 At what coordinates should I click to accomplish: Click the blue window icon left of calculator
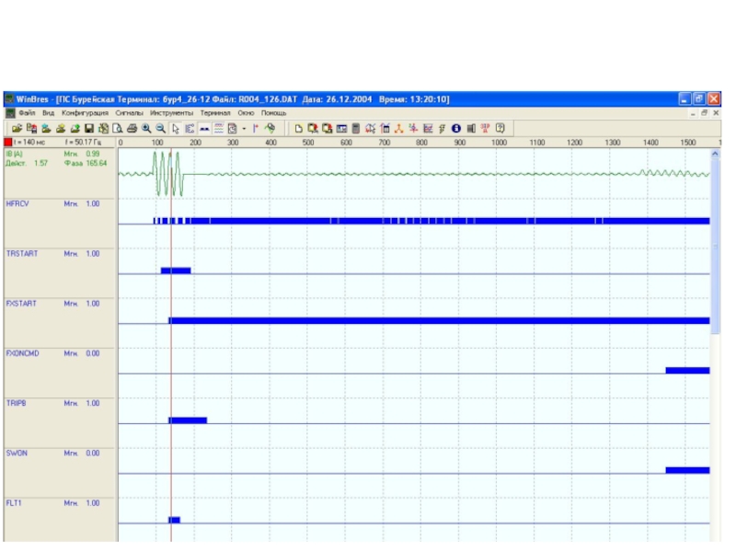tap(341, 129)
